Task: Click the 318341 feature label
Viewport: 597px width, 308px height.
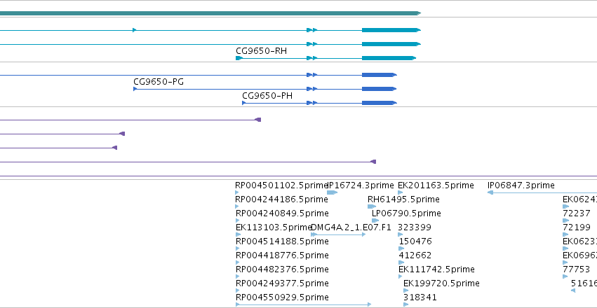Action: pos(420,297)
